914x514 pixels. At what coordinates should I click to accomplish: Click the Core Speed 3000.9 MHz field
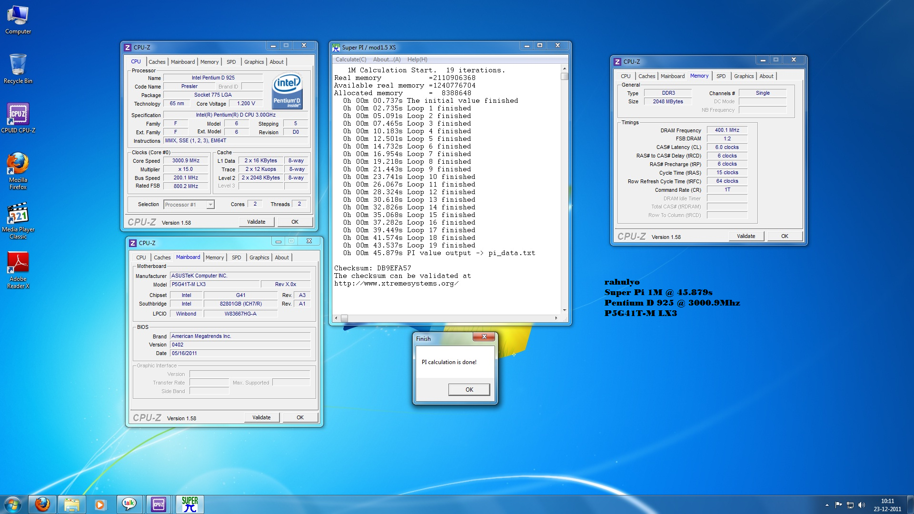pyautogui.click(x=186, y=161)
